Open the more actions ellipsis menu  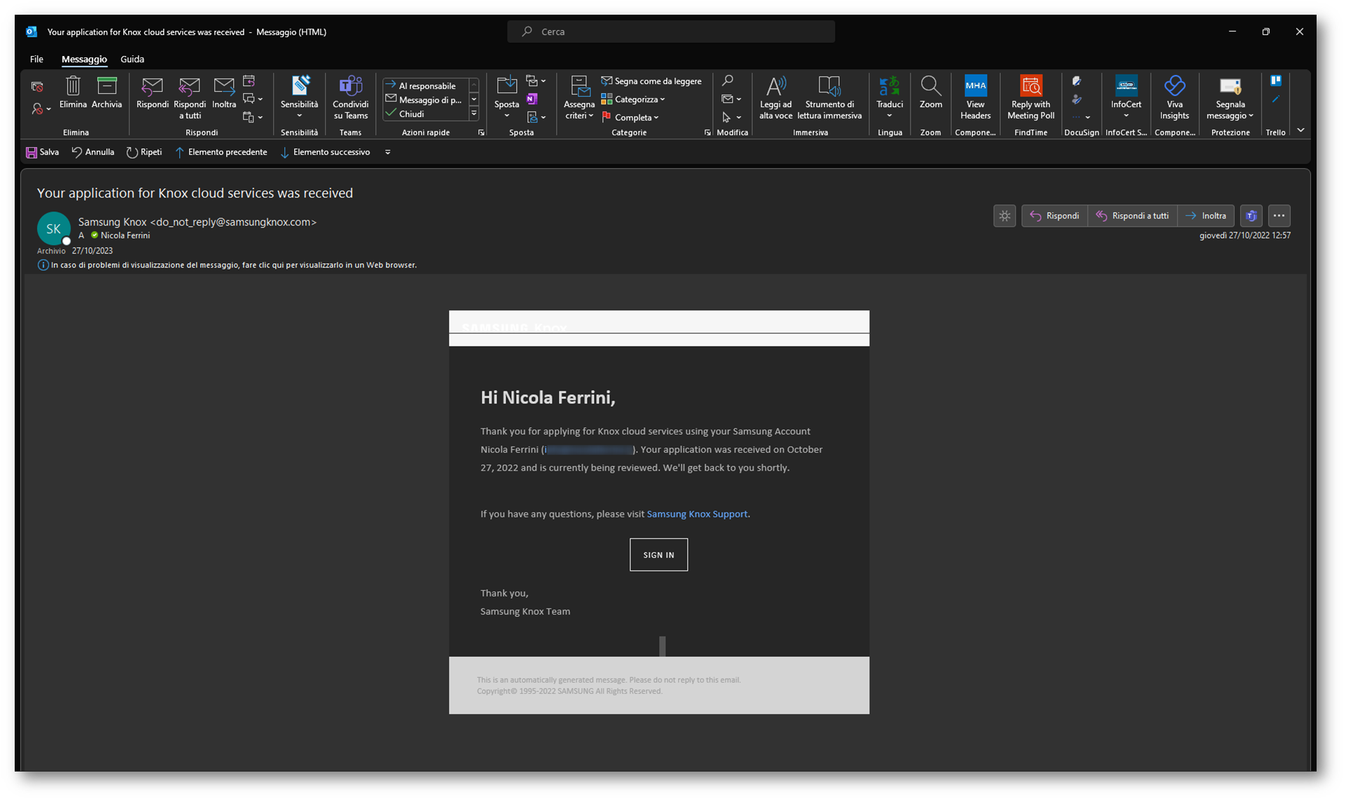pyautogui.click(x=1279, y=216)
